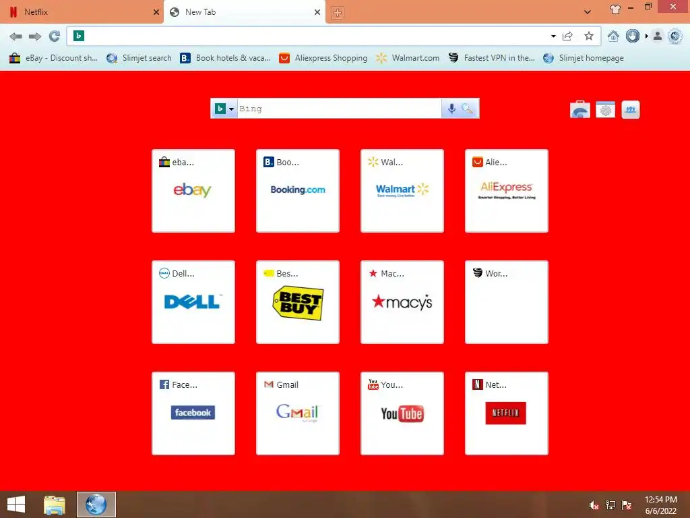Click the Bing icon in address bar

[79, 36]
